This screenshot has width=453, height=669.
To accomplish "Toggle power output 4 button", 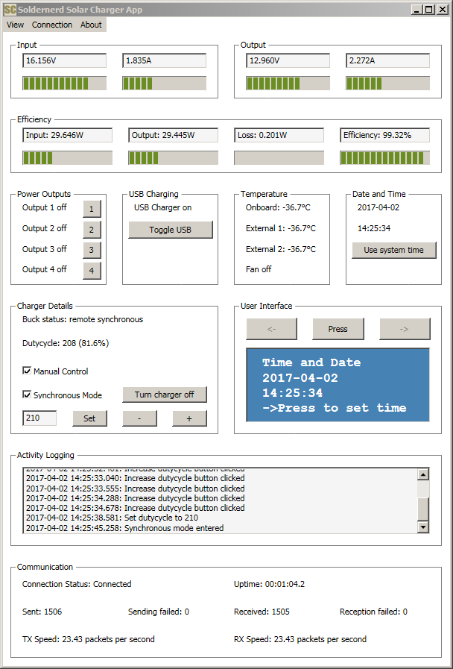I will (x=92, y=271).
